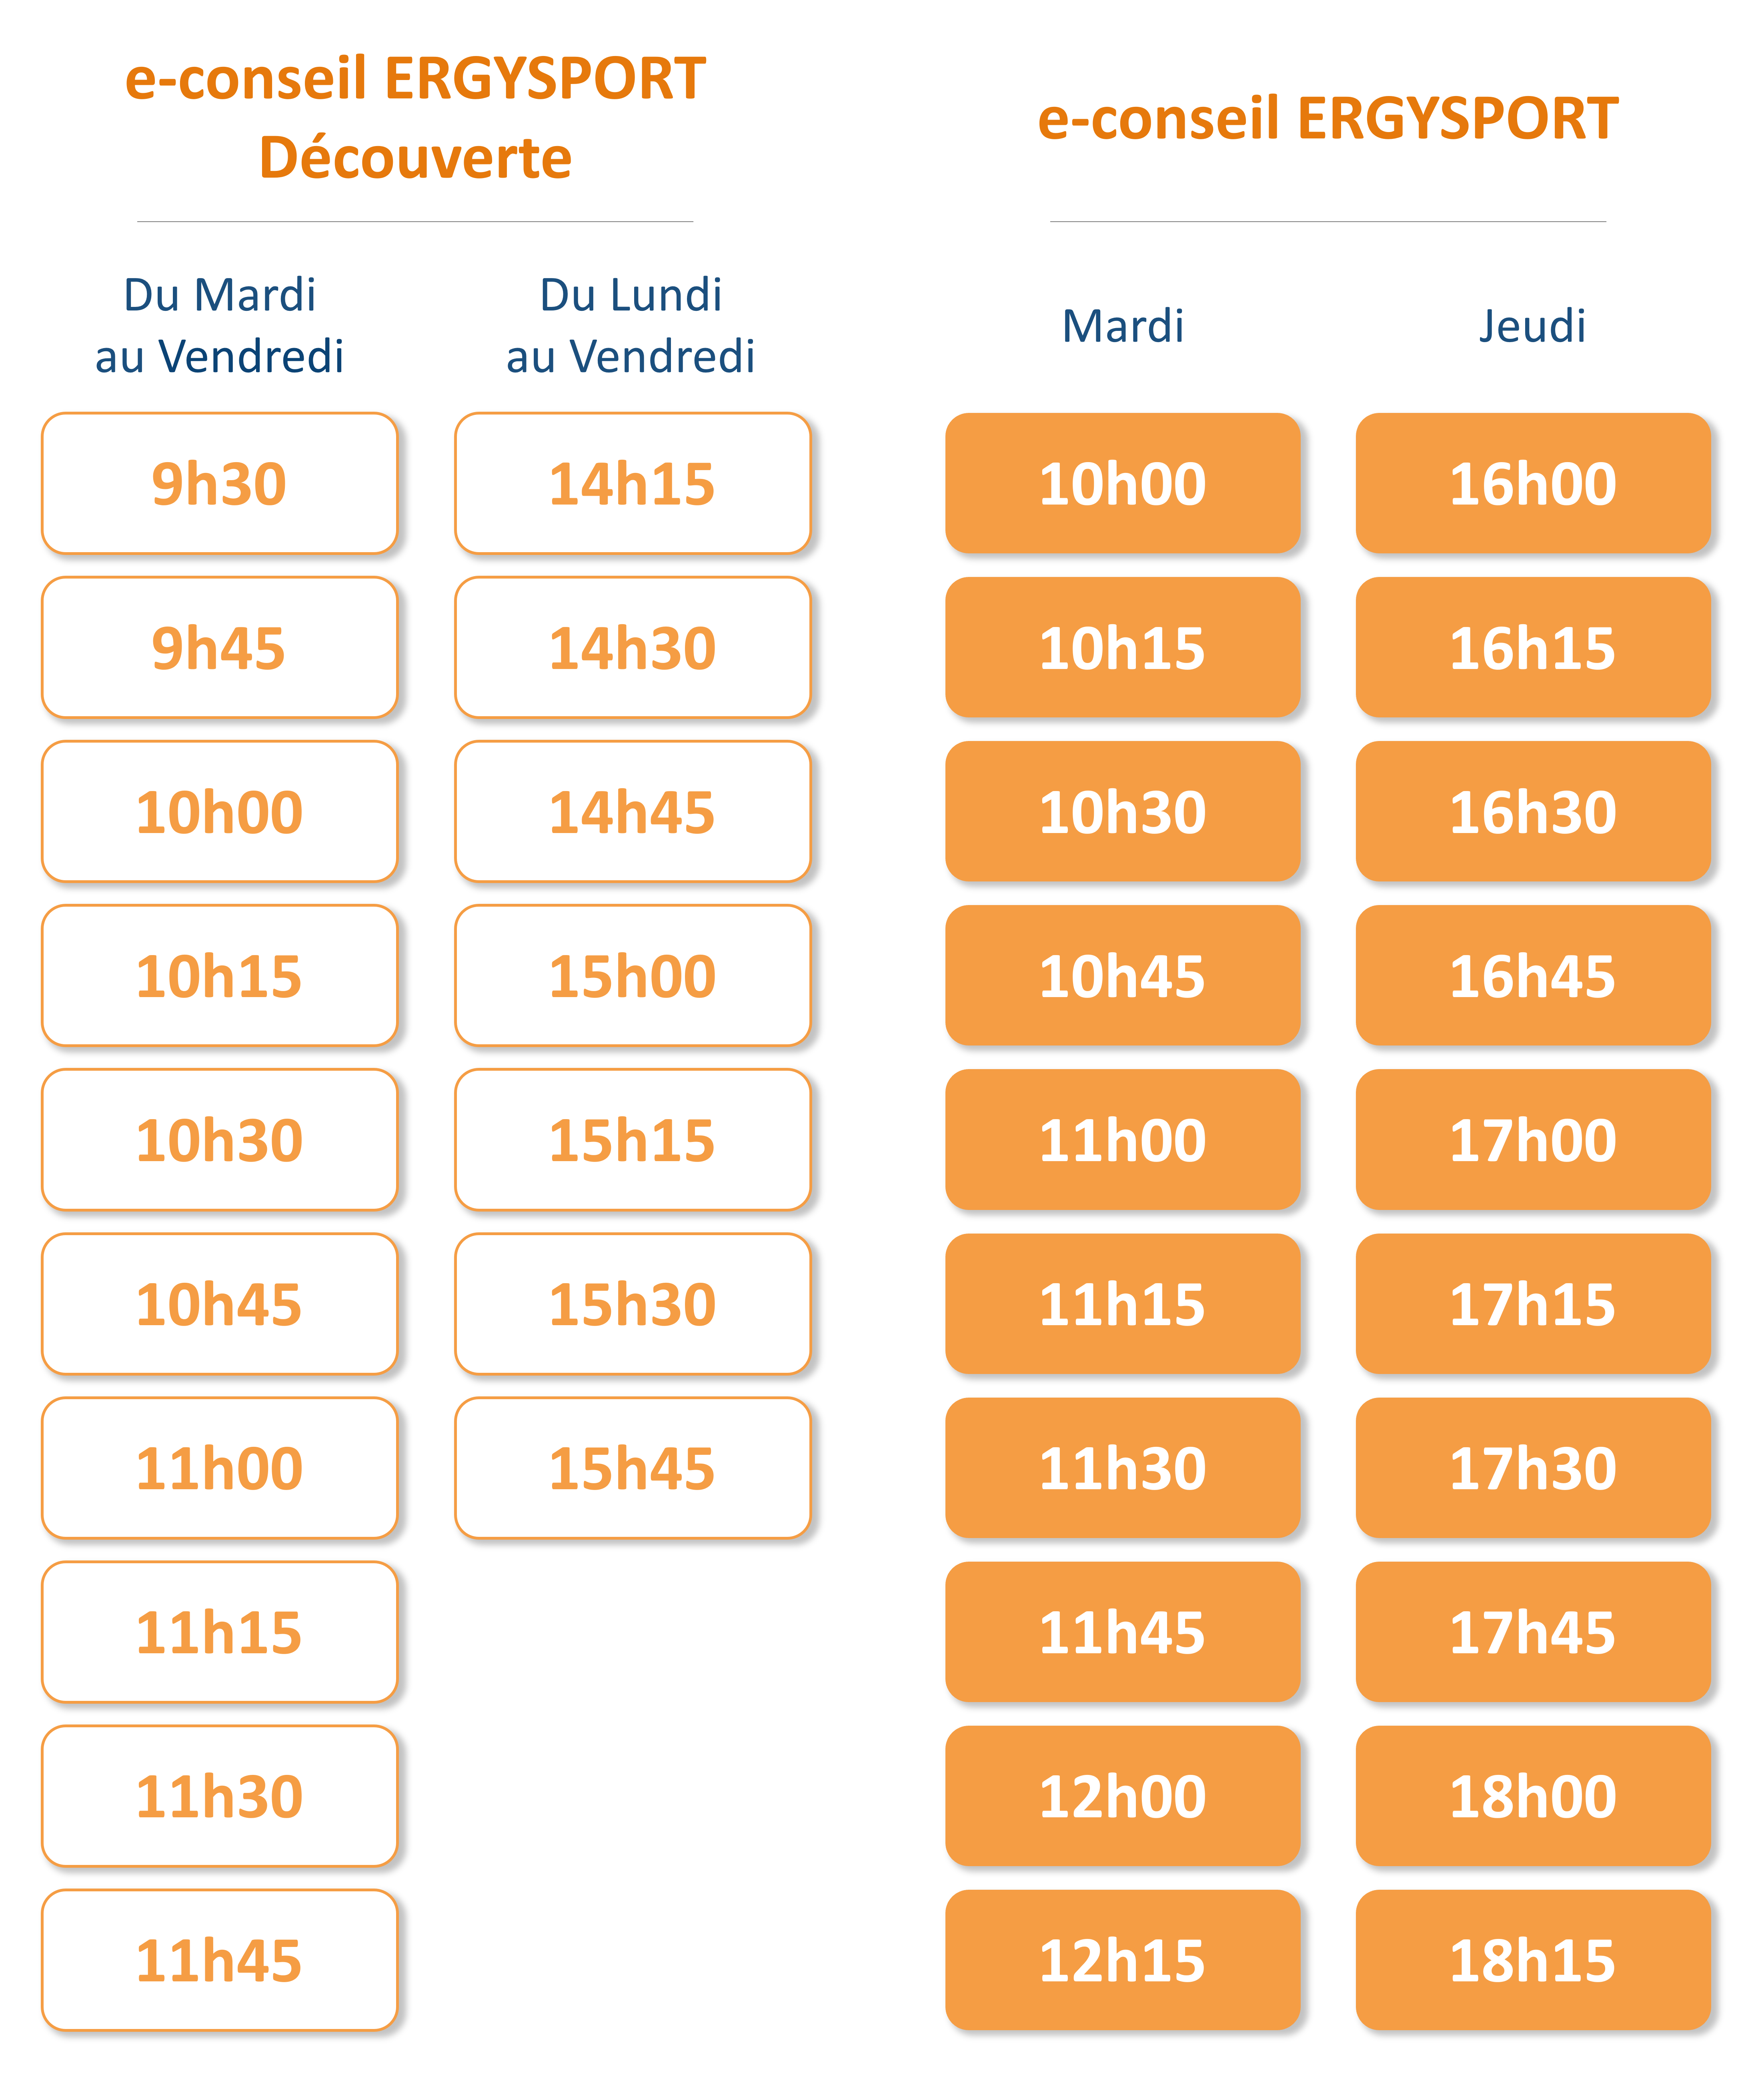
Task: Click the 15h00 outlined slot
Action: pyautogui.click(x=632, y=975)
